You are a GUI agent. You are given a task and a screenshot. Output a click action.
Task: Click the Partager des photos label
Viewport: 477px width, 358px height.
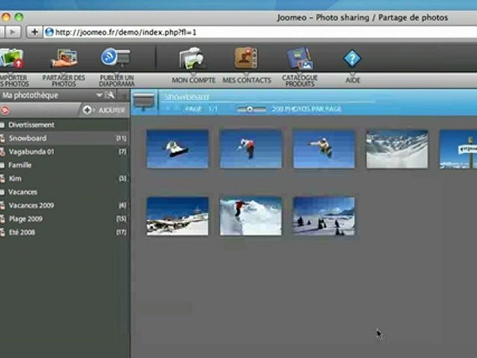pyautogui.click(x=64, y=81)
